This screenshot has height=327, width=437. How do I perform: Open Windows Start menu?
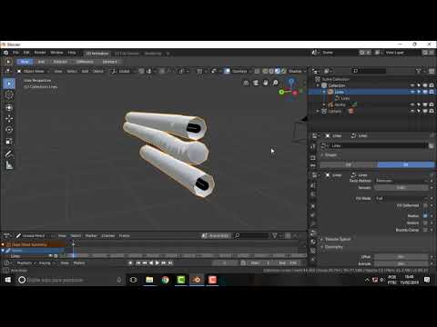tap(7, 280)
